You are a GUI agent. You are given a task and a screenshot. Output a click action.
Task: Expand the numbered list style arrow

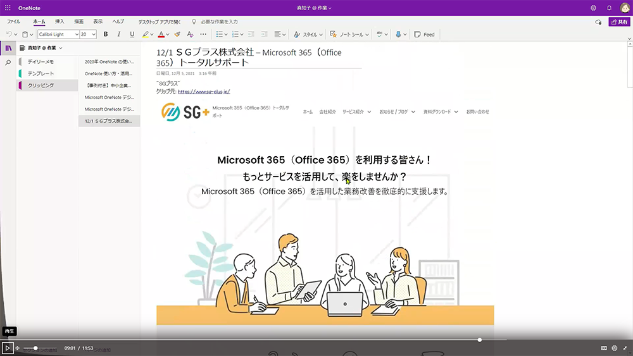point(242,35)
